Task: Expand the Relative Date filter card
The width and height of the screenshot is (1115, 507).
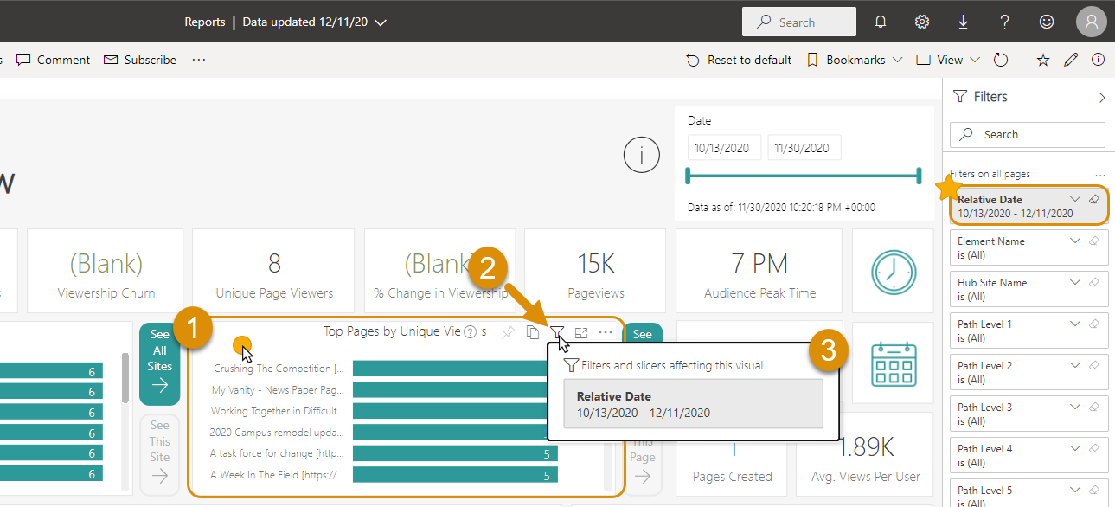Action: (1075, 199)
